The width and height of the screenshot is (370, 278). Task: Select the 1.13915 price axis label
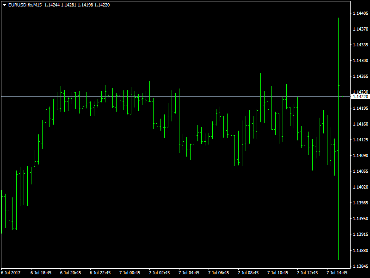point(360,234)
